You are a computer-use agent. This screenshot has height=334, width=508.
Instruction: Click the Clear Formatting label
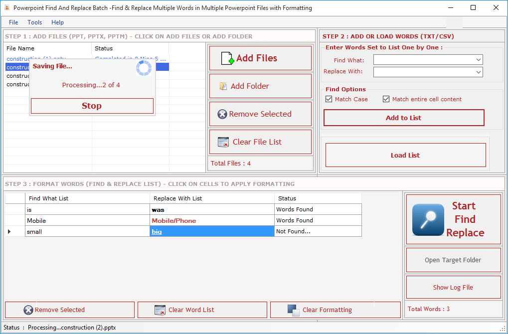327,310
